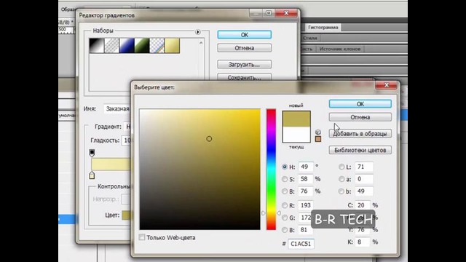466x262 pixels.
Task: Click the color field picker circle
Action: pos(209,139)
